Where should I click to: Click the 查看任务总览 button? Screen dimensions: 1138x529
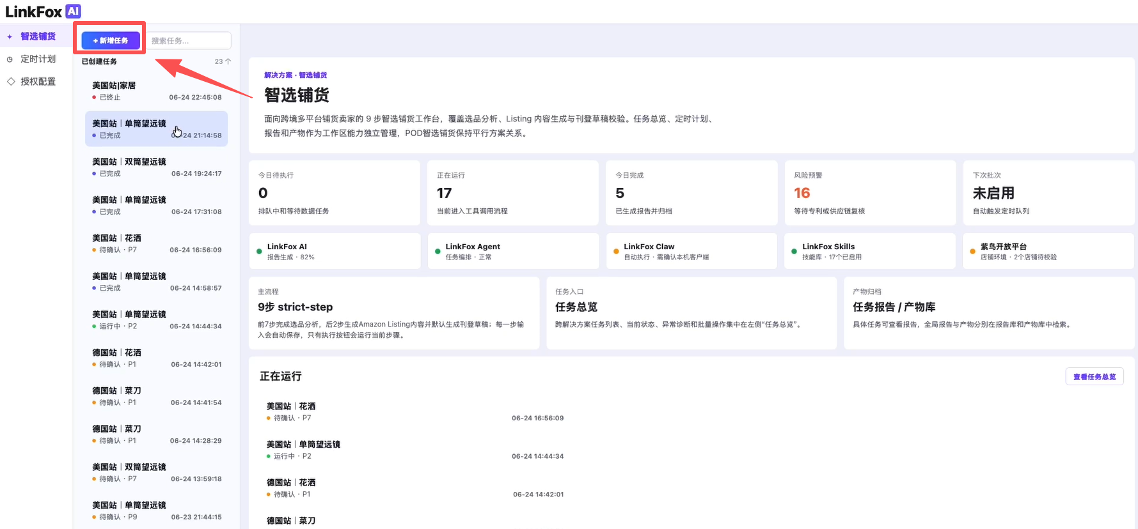1095,376
